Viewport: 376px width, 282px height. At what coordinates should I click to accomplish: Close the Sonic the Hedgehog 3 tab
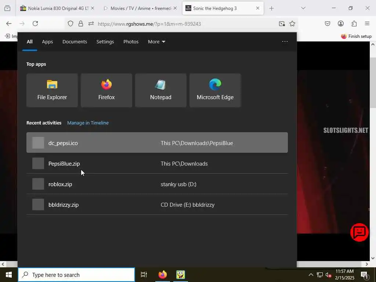click(257, 8)
